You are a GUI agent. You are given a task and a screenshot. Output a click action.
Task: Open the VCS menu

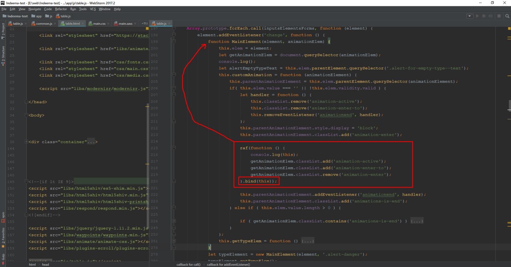[x=93, y=9]
